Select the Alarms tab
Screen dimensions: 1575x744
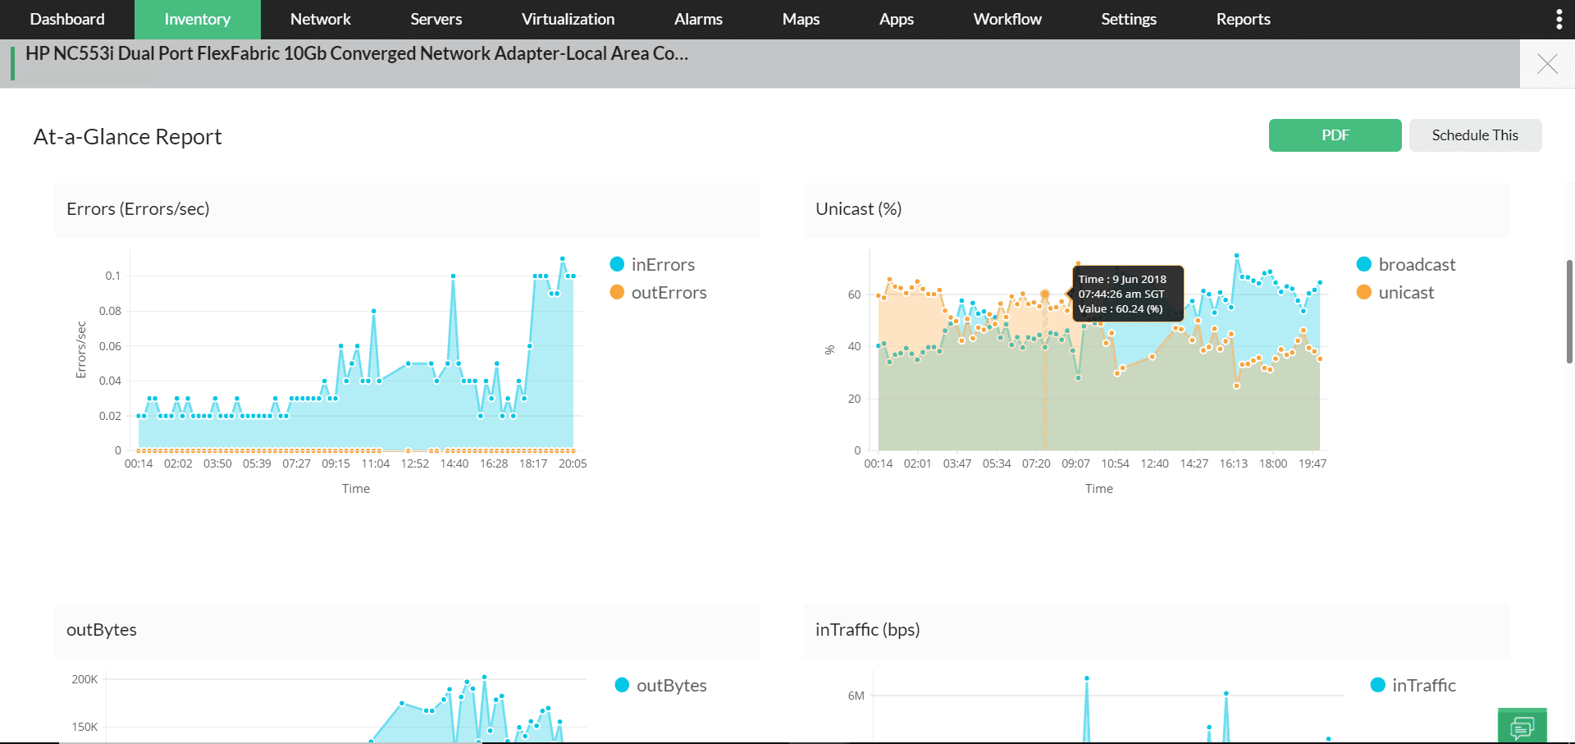(x=698, y=20)
